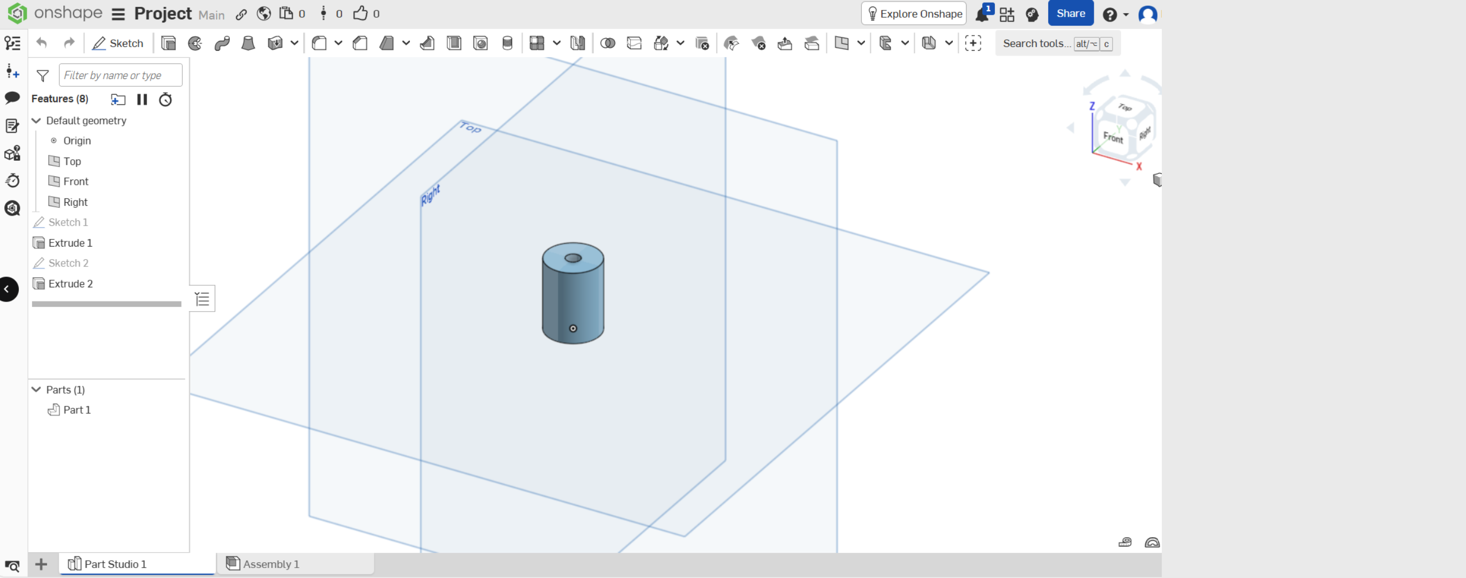This screenshot has width=1466, height=578.
Task: Pause feature regeneration with pause icon
Action: pos(142,99)
